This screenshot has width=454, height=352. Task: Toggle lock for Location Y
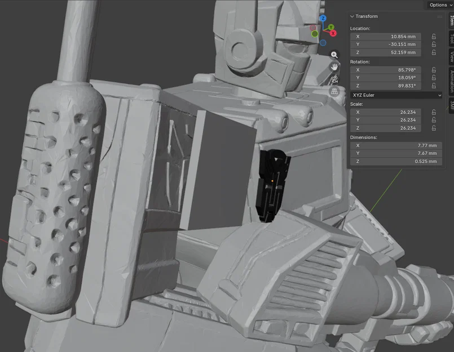pos(434,44)
